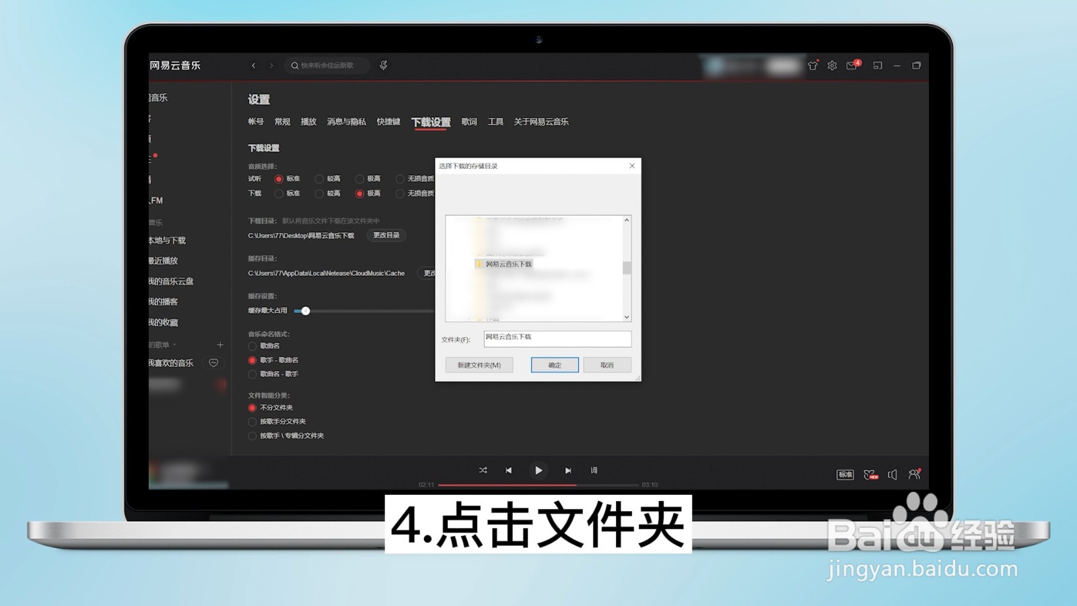This screenshot has width=1077, height=606.
Task: Open 我的播客 in the sidebar
Action: tap(164, 302)
